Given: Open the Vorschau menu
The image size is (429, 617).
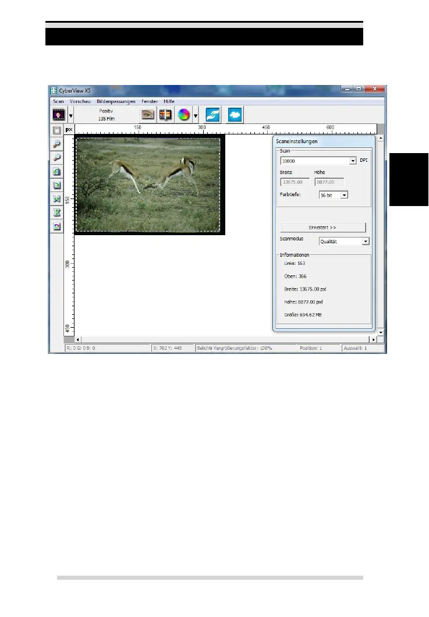Looking at the screenshot, I should point(80,101).
